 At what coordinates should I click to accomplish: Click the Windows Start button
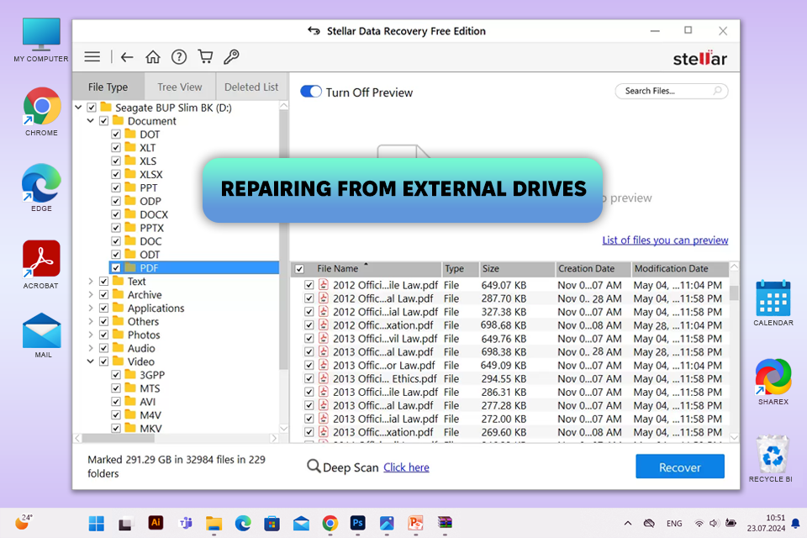(x=96, y=524)
